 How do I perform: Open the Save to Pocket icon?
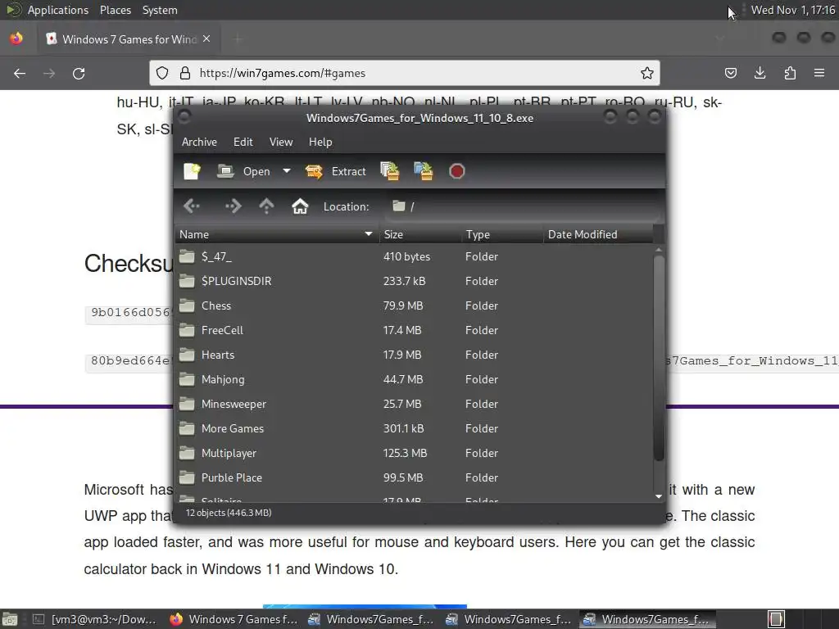730,73
